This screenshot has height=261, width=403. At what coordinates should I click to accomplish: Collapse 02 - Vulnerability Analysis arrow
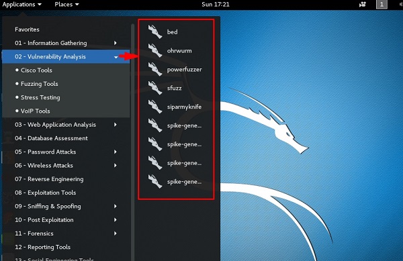coord(116,57)
